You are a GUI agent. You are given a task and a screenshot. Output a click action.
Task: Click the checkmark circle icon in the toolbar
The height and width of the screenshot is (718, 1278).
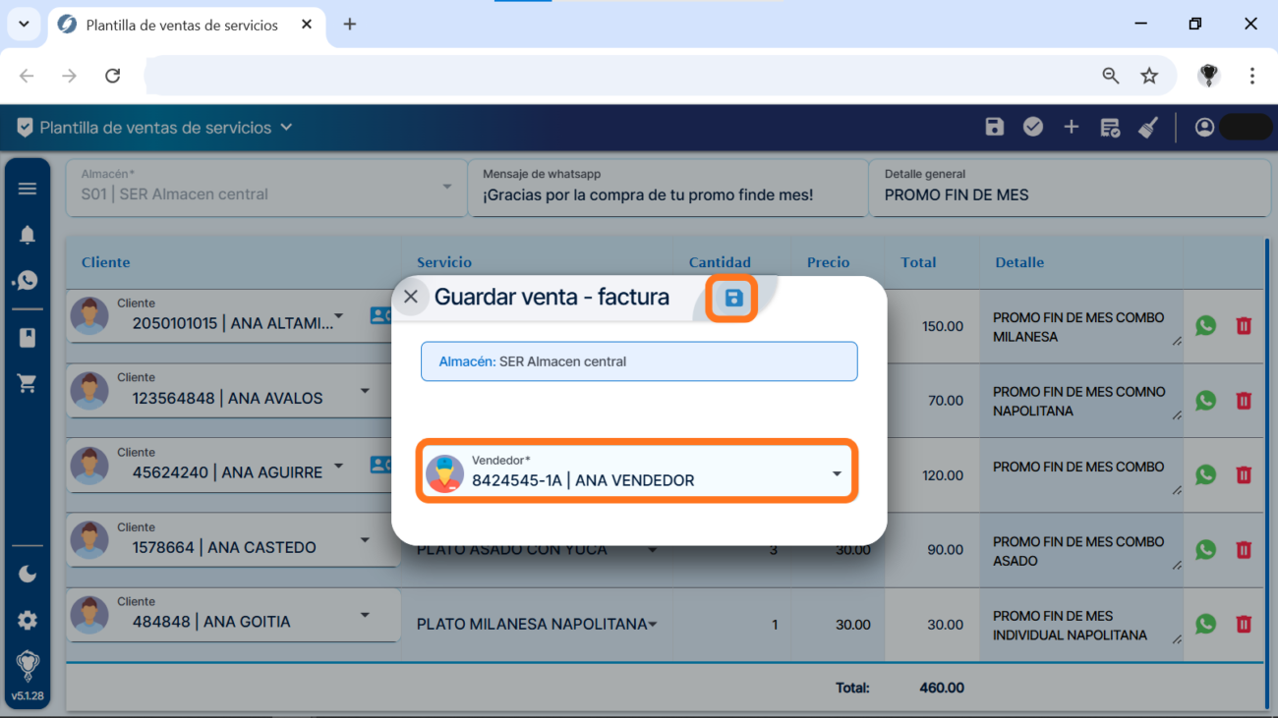[1032, 128]
